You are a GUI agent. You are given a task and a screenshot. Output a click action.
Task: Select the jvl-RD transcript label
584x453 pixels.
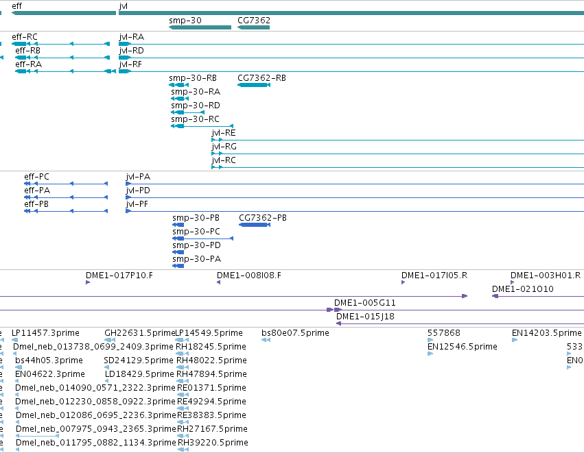(132, 51)
